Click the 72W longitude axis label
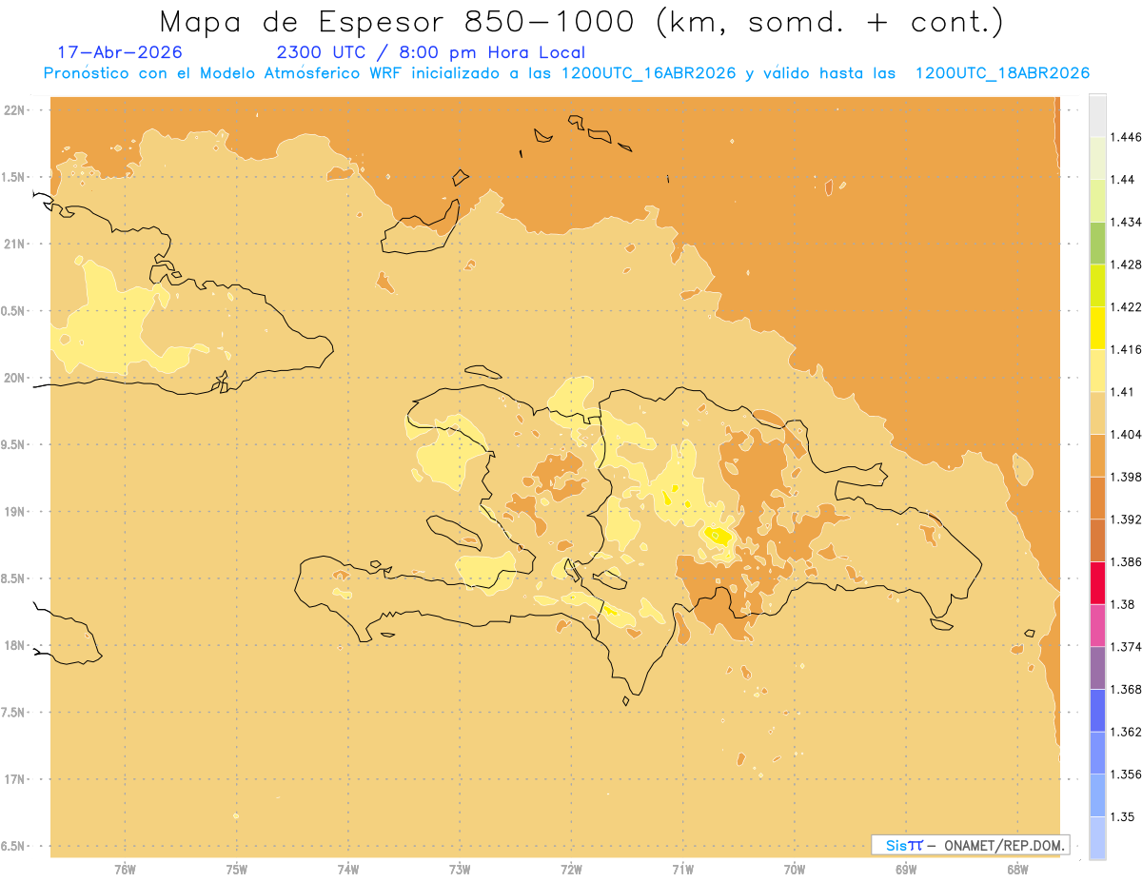 [x=571, y=870]
